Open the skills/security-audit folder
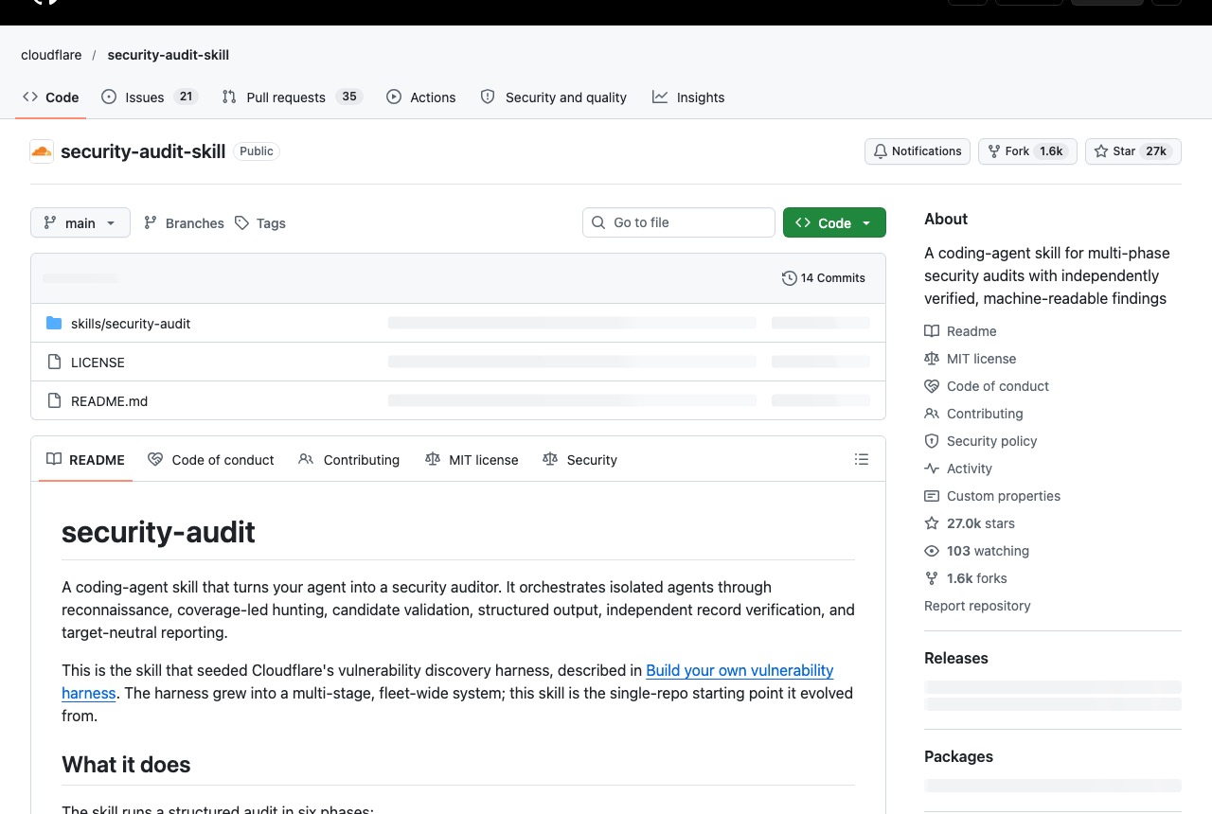 pyautogui.click(x=131, y=324)
